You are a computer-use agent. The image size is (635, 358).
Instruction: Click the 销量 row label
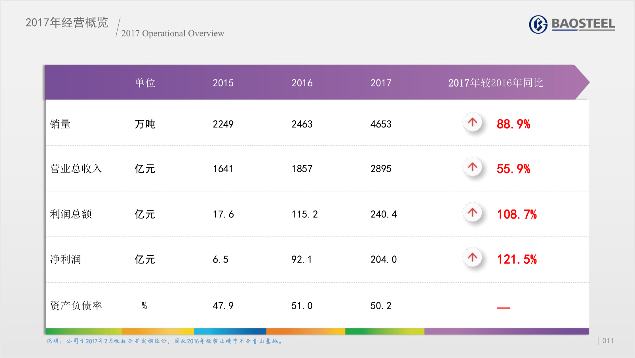(60, 124)
